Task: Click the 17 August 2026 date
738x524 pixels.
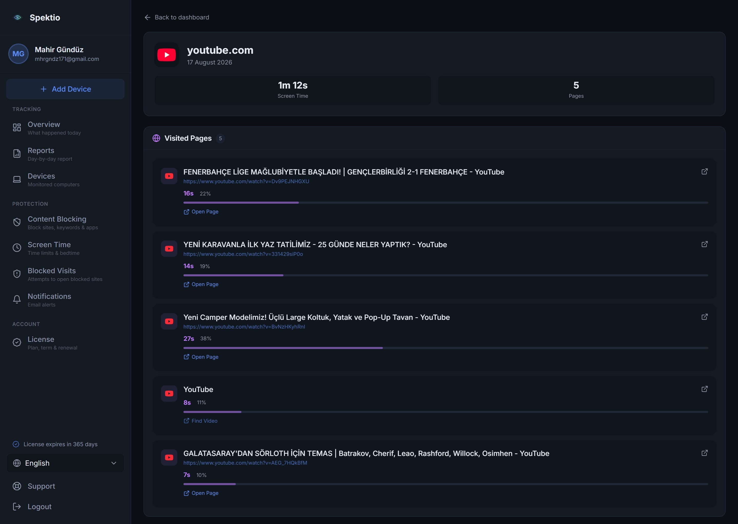Action: [209, 62]
